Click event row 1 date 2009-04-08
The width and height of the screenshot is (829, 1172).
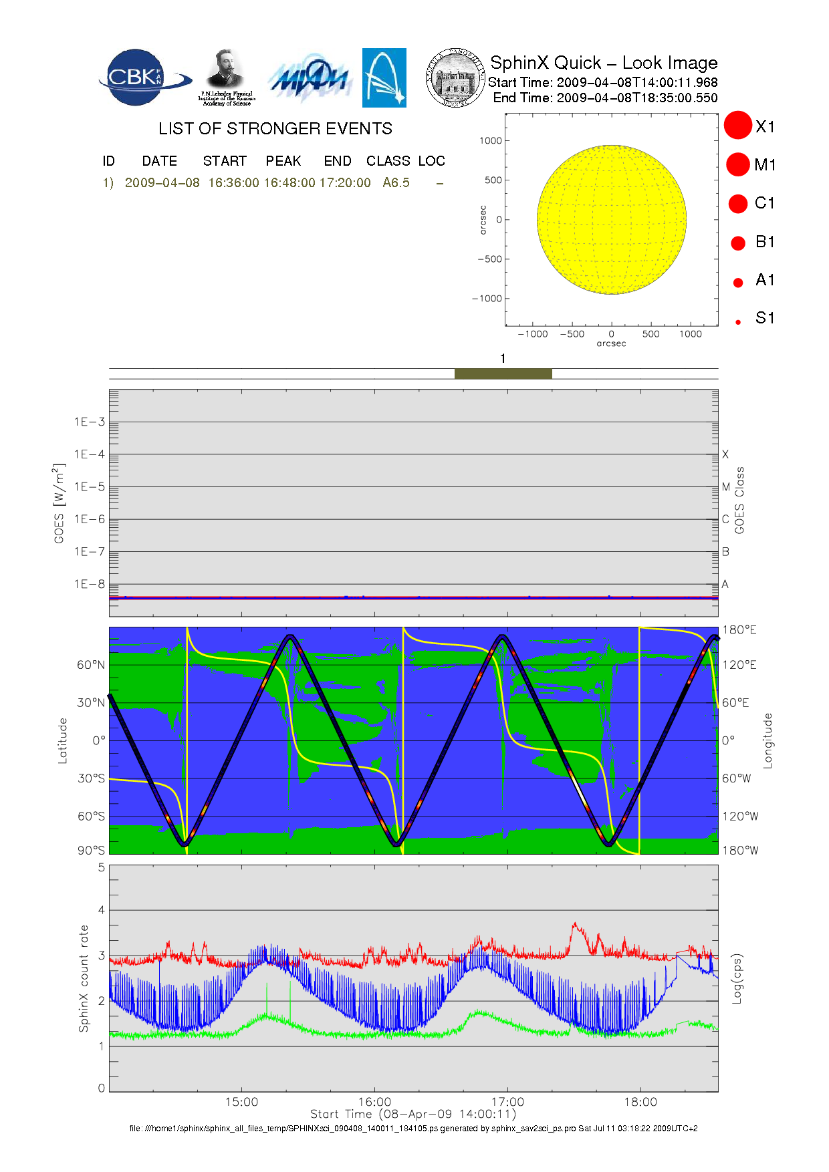[162, 182]
